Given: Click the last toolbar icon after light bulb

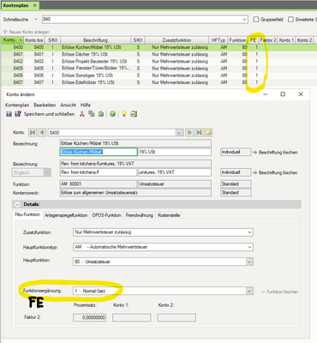Looking at the screenshot, I should [x=134, y=114].
